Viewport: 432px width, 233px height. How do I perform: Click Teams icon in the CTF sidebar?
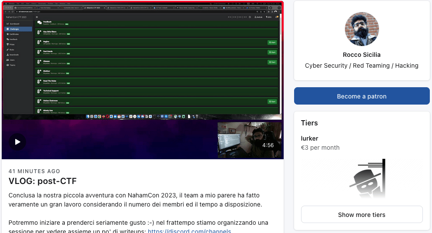[7, 65]
